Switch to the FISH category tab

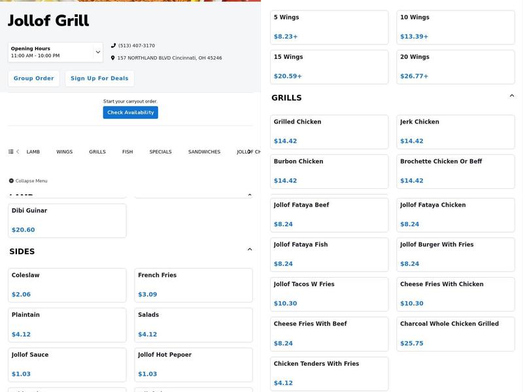[127, 152]
